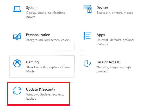Open the Ease of Access heading
Image resolution: width=149 pixels, height=109 pixels.
[x=108, y=62]
